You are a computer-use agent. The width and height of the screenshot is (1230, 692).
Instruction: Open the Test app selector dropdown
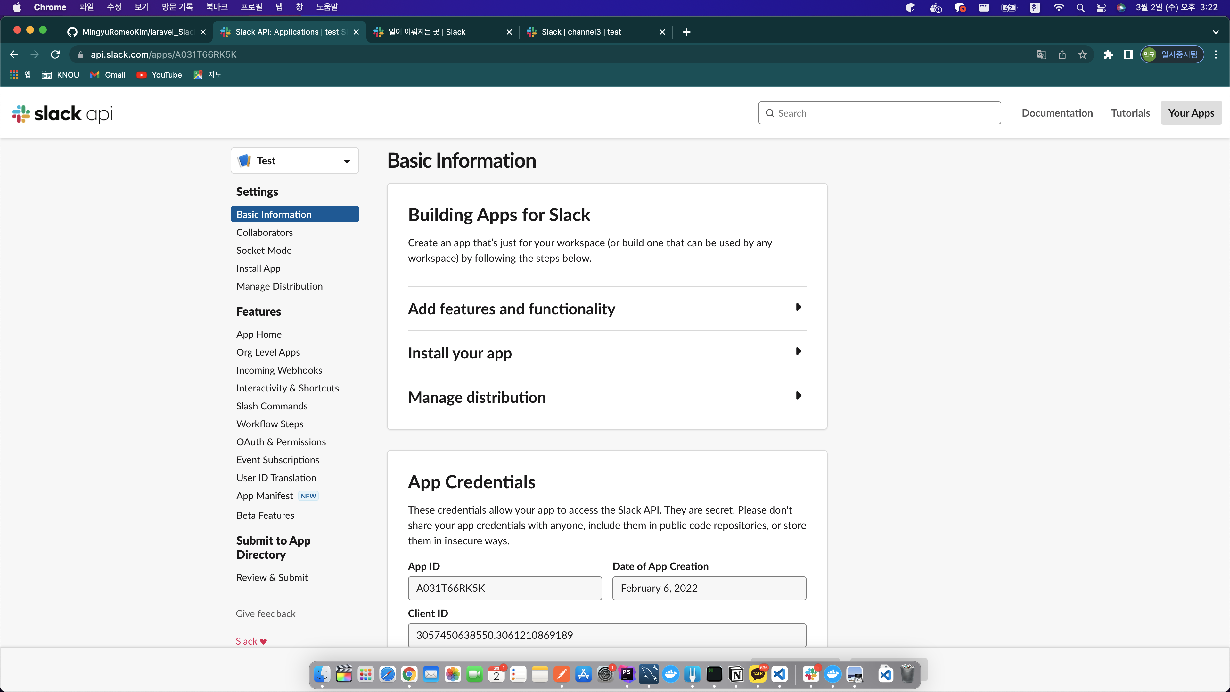[x=295, y=161]
